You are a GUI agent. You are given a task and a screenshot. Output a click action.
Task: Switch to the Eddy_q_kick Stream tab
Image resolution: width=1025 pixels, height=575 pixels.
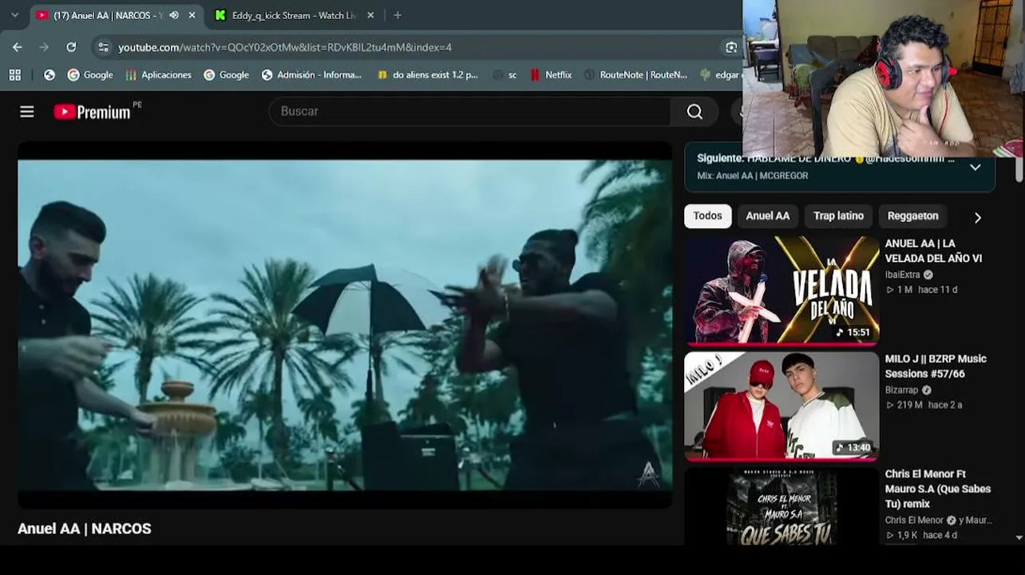coord(294,15)
